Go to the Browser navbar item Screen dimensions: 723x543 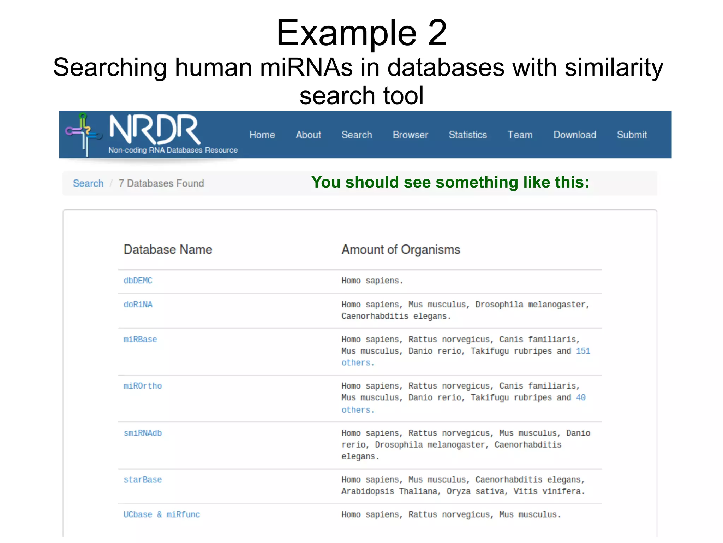[x=410, y=135]
